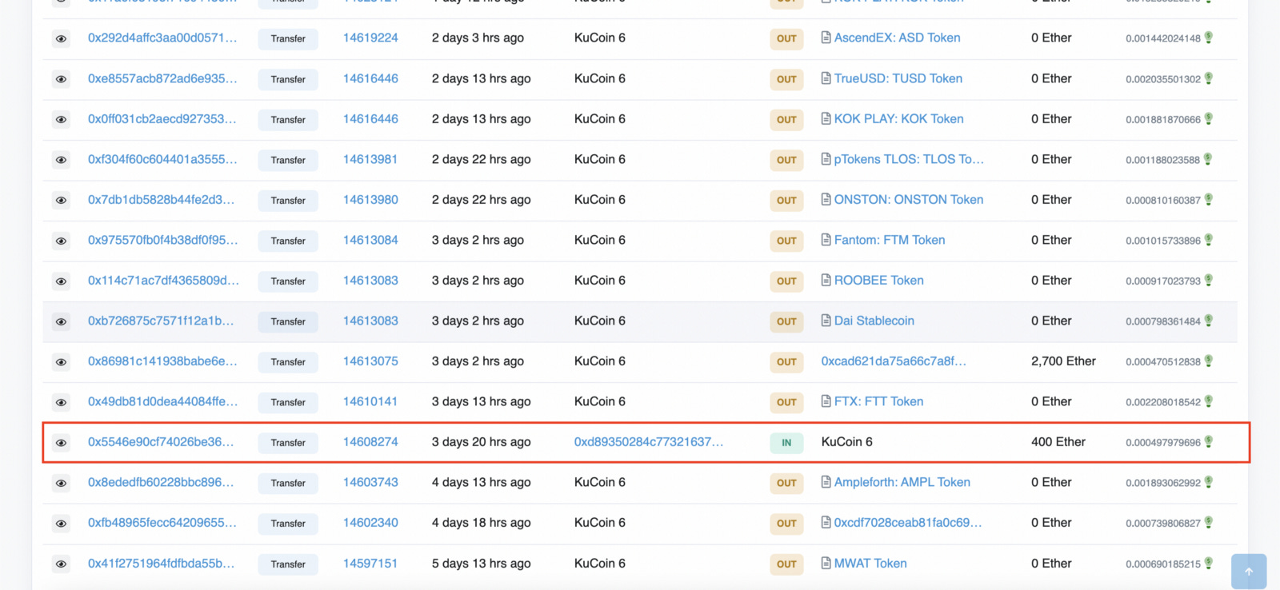Open recipient address 0xcad621da75a66c7a8f

tap(894, 361)
